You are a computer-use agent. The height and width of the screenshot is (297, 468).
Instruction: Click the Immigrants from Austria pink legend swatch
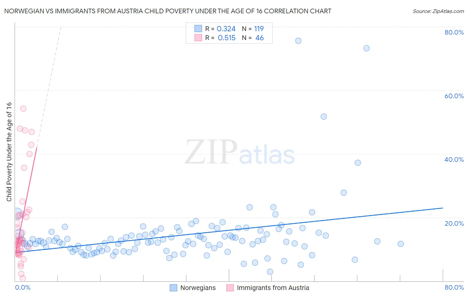click(230, 288)
